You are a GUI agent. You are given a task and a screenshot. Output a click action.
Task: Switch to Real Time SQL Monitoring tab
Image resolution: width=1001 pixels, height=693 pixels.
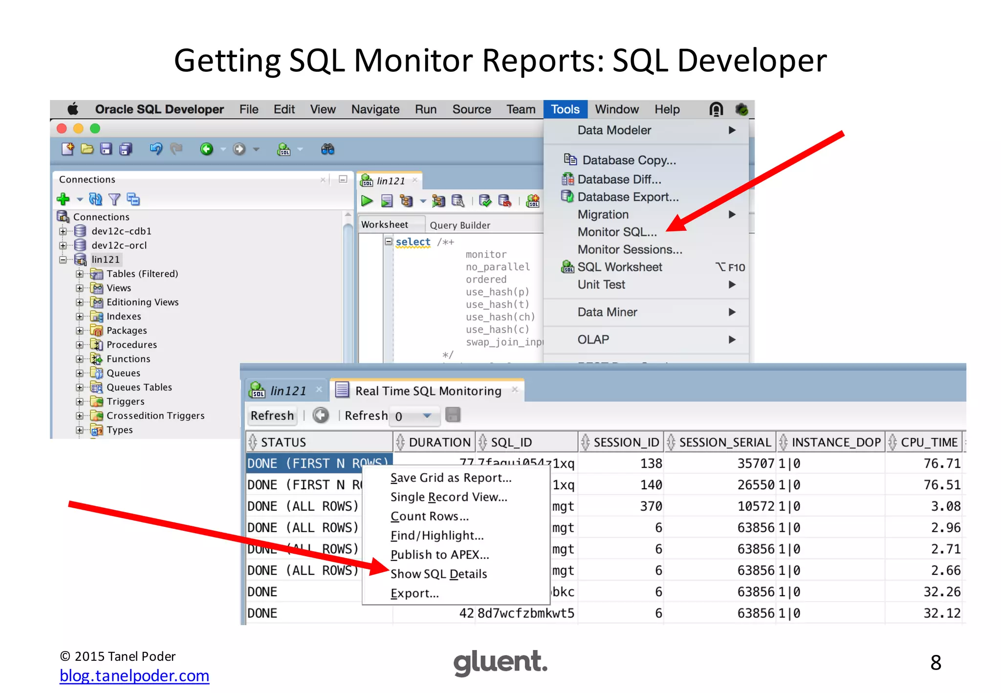click(428, 390)
